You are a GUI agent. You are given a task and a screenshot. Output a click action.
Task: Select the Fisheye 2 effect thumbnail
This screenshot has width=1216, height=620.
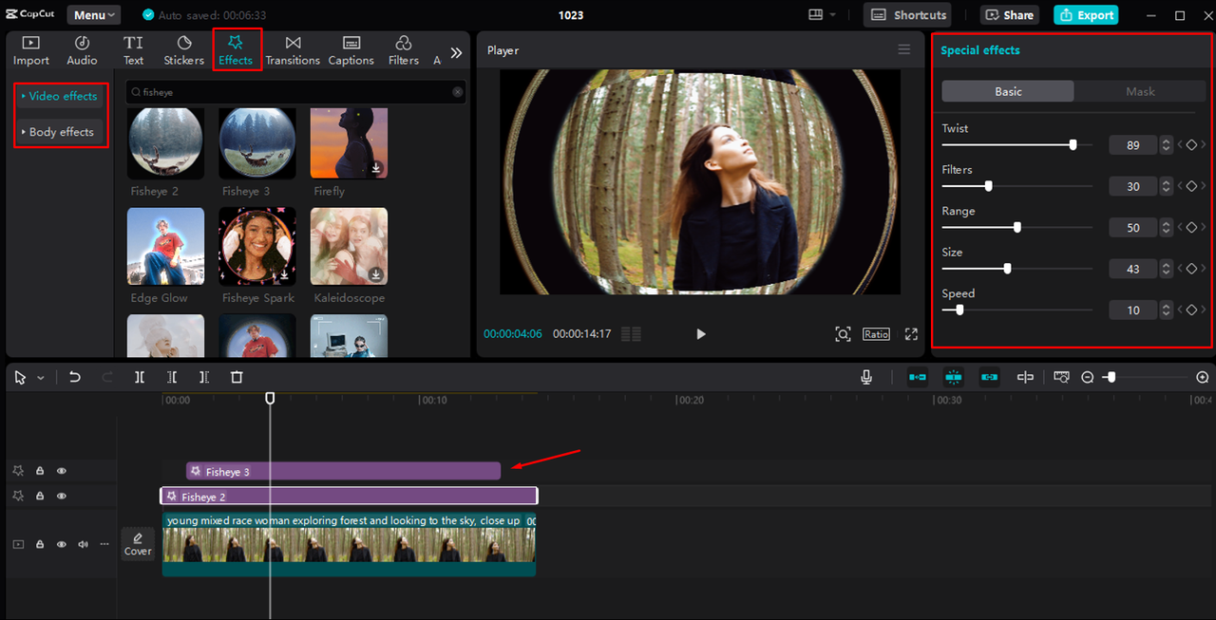(165, 142)
